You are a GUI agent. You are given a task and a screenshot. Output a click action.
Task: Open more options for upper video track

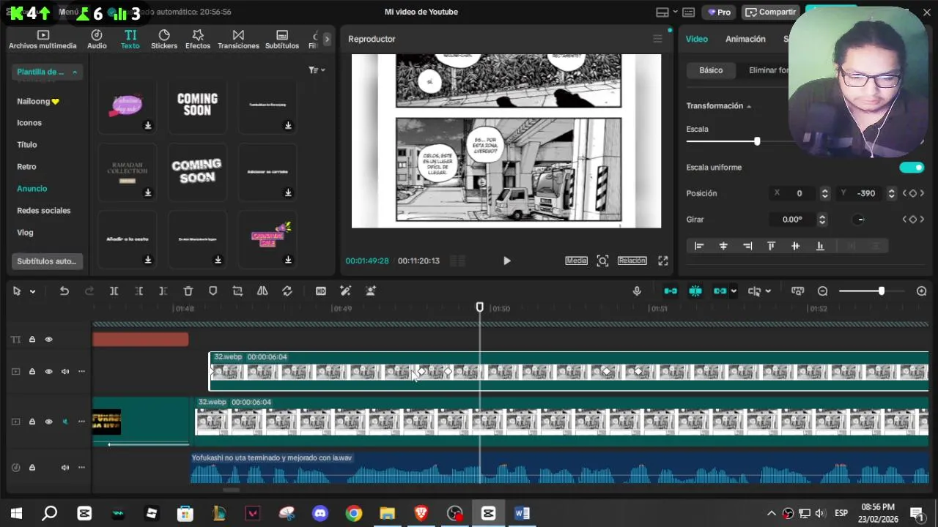coord(81,372)
